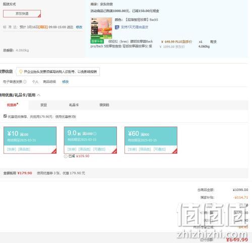Click the ¥649.99 PLUS到手价 price text
This screenshot has height=243, width=252.
(176, 42)
